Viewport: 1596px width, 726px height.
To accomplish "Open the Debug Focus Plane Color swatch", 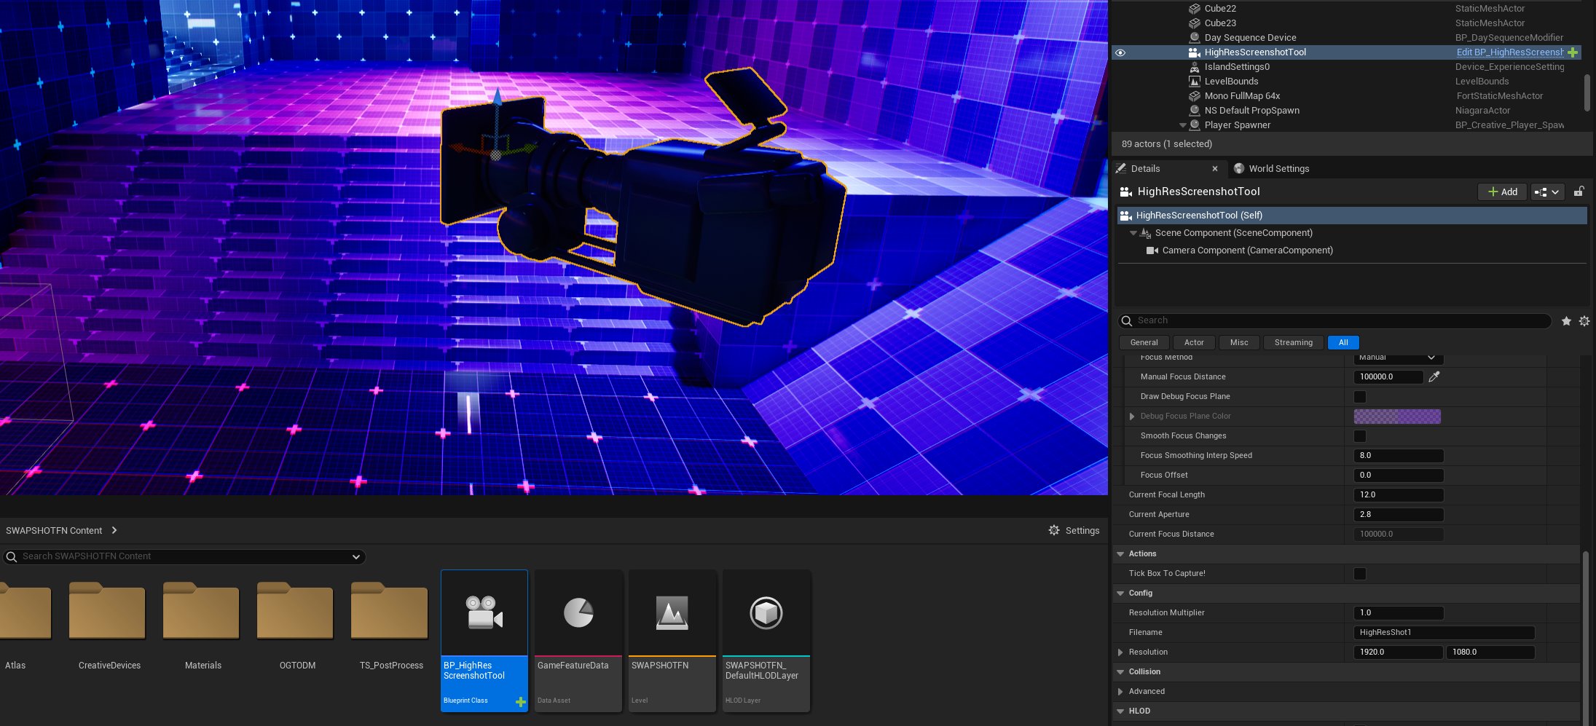I will pyautogui.click(x=1396, y=417).
